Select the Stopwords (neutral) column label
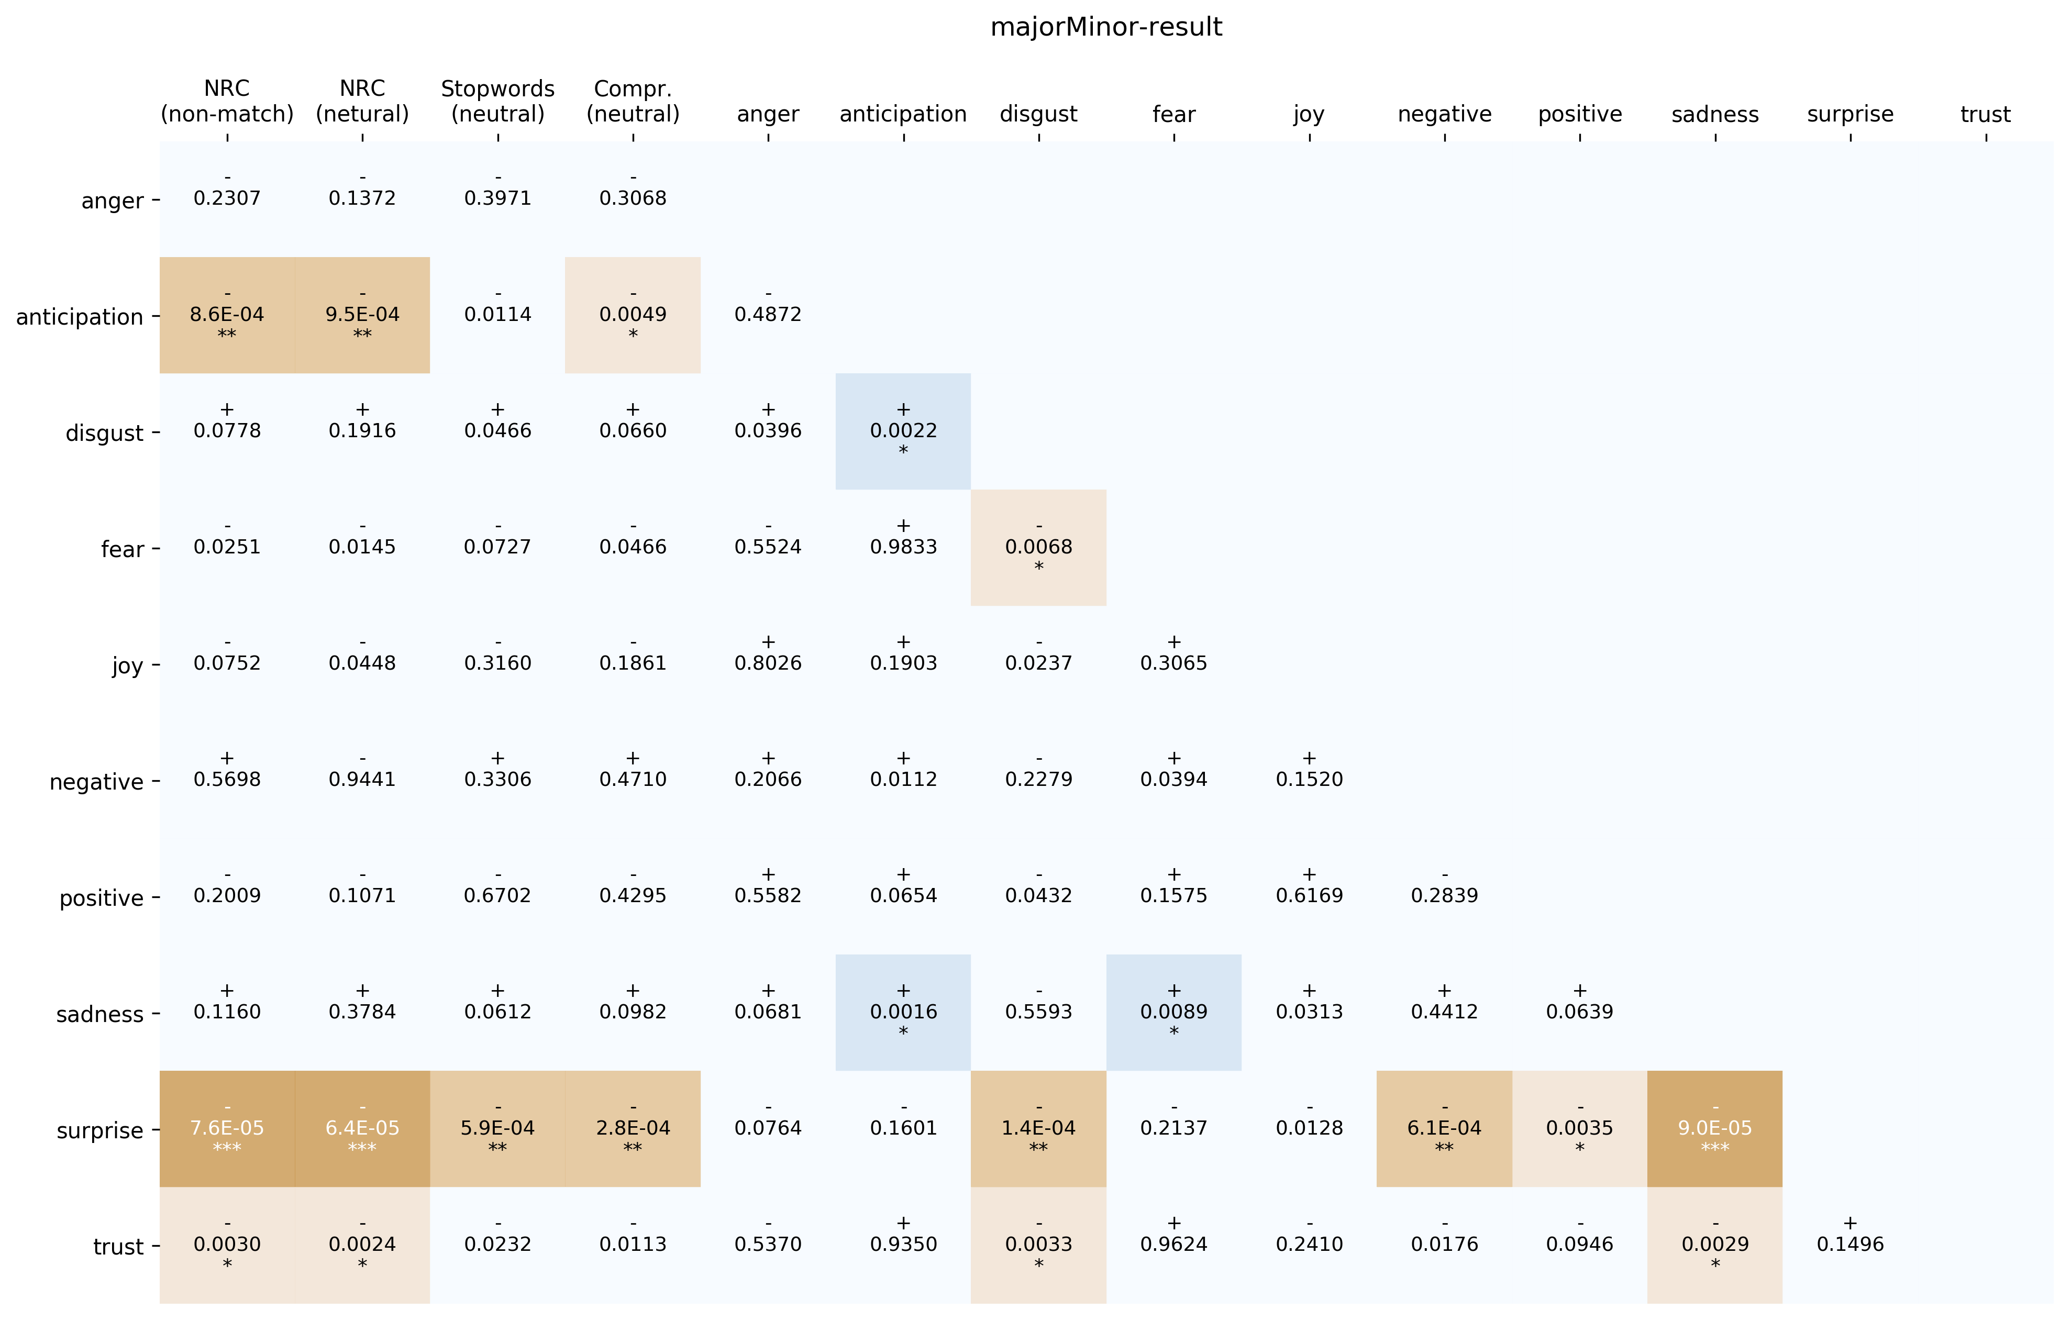The width and height of the screenshot is (2071, 1321). coord(497,102)
